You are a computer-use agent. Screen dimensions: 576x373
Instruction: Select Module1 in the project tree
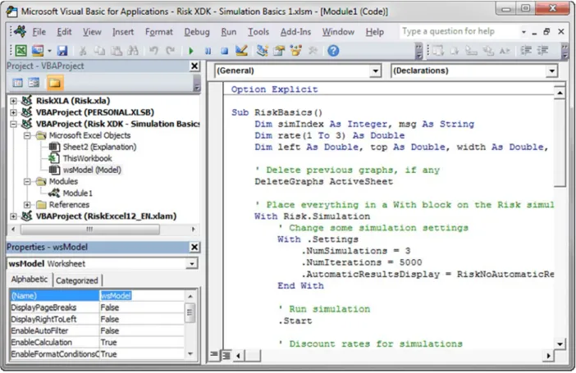(77, 193)
